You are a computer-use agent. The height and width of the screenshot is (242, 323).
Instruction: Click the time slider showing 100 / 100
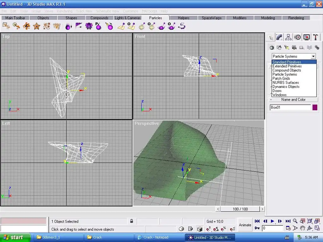[x=240, y=209]
